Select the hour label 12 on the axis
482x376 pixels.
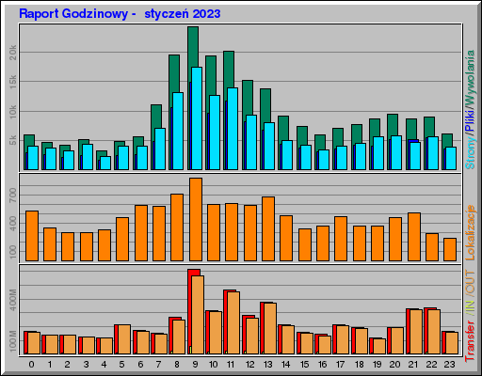point(250,365)
